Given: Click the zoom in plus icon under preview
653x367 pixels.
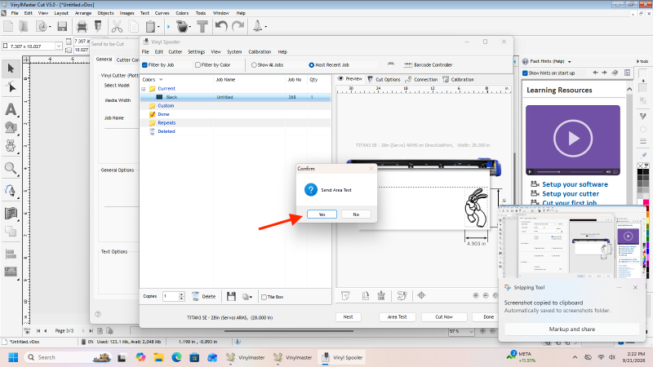Looking at the screenshot, I should tap(476, 295).
